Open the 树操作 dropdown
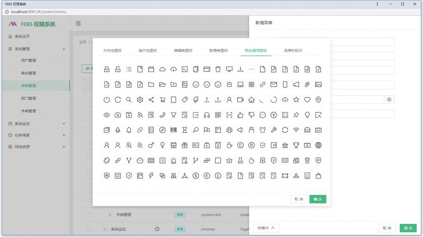423x237 pixels. 266,228
